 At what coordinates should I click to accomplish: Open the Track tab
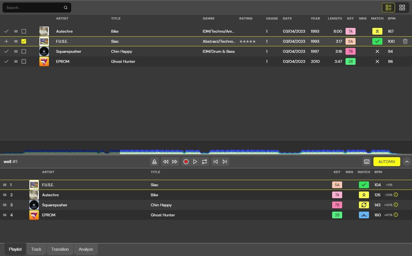point(36,249)
